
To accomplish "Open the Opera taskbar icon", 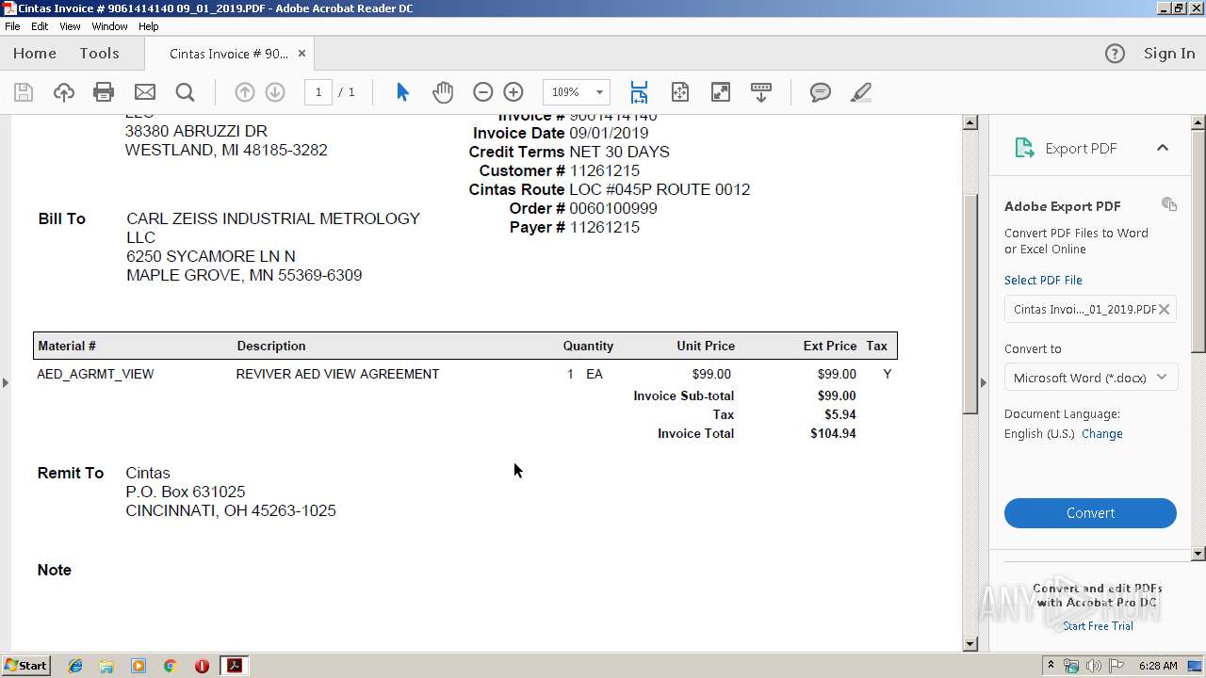I will click(x=202, y=666).
